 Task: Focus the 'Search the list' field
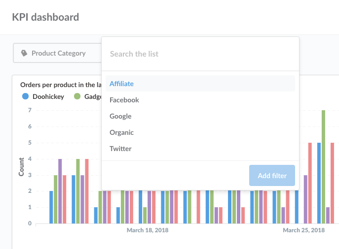tap(200, 54)
